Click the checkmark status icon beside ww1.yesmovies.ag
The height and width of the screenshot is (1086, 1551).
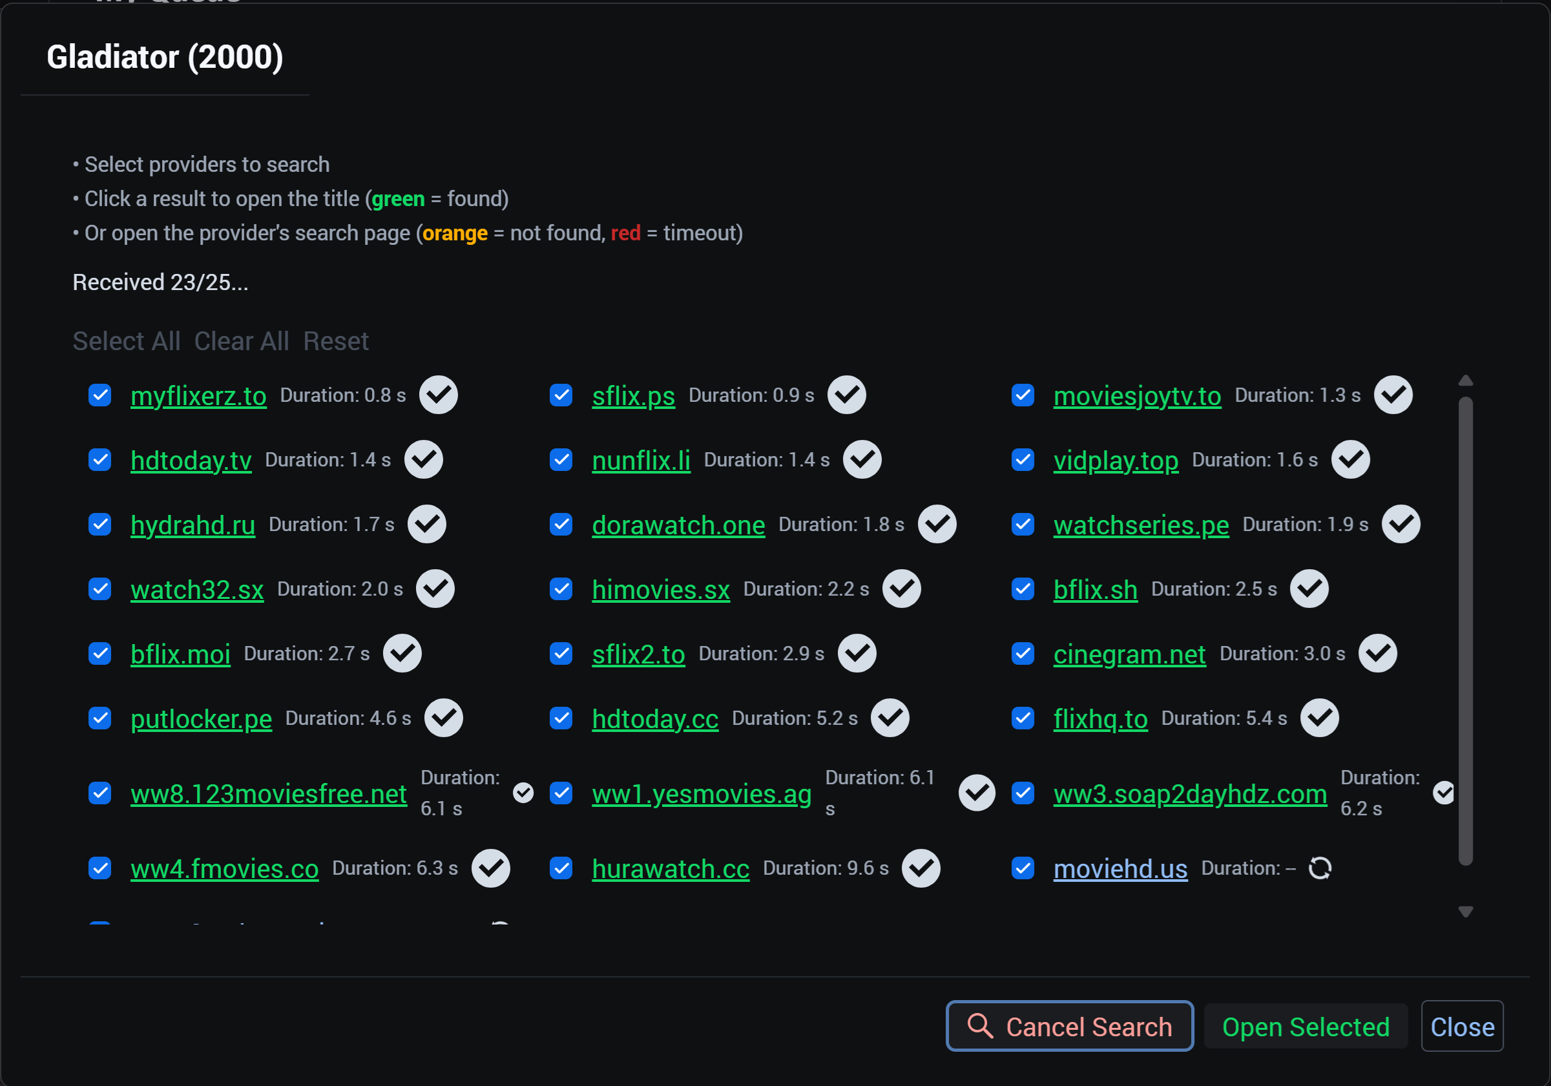tap(977, 793)
